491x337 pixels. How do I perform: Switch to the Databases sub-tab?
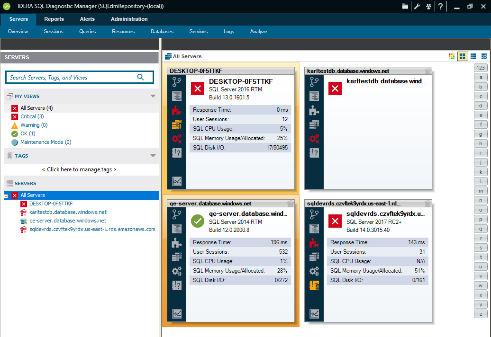[162, 32]
